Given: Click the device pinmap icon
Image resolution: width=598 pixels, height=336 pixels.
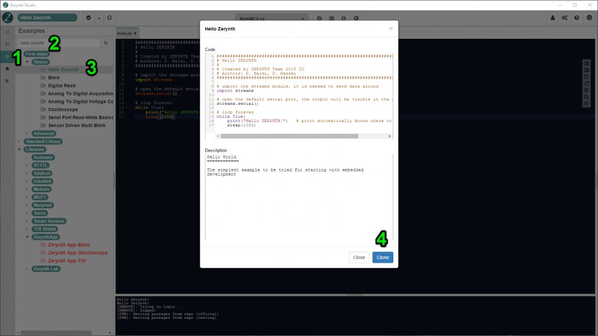Looking at the screenshot, I should coord(356,18).
